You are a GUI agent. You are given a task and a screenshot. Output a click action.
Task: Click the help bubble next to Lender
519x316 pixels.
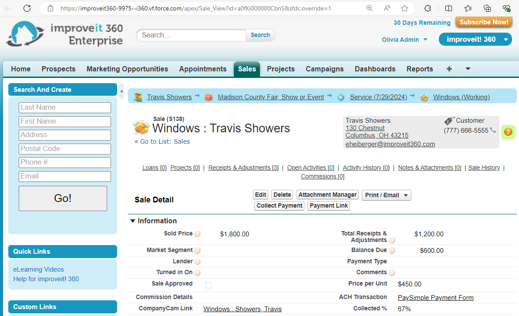(197, 262)
